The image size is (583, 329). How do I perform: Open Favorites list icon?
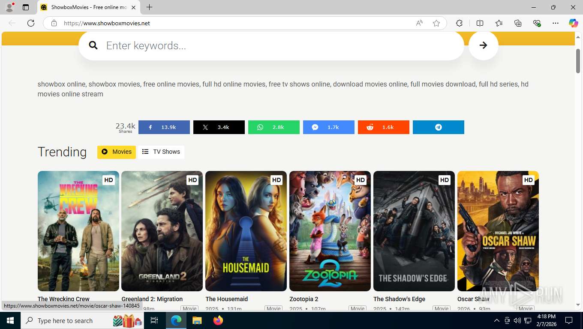[499, 23]
